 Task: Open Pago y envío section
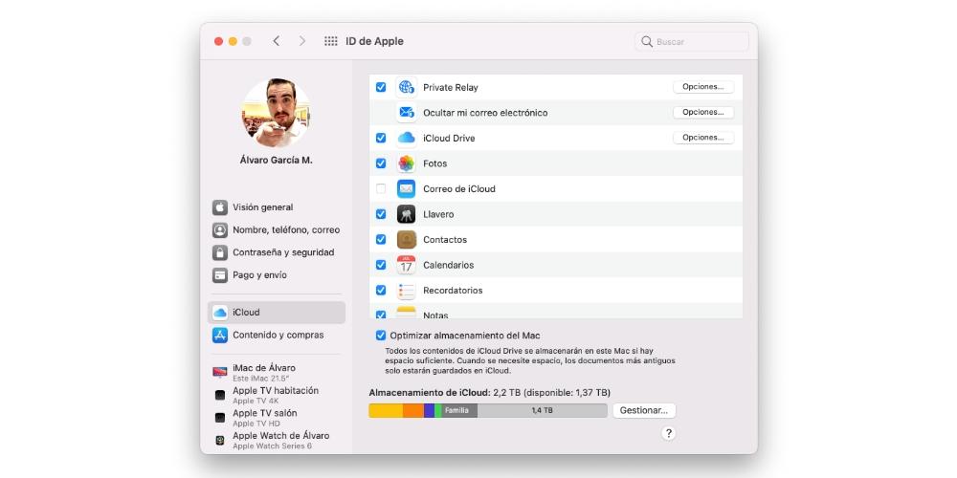[277, 275]
